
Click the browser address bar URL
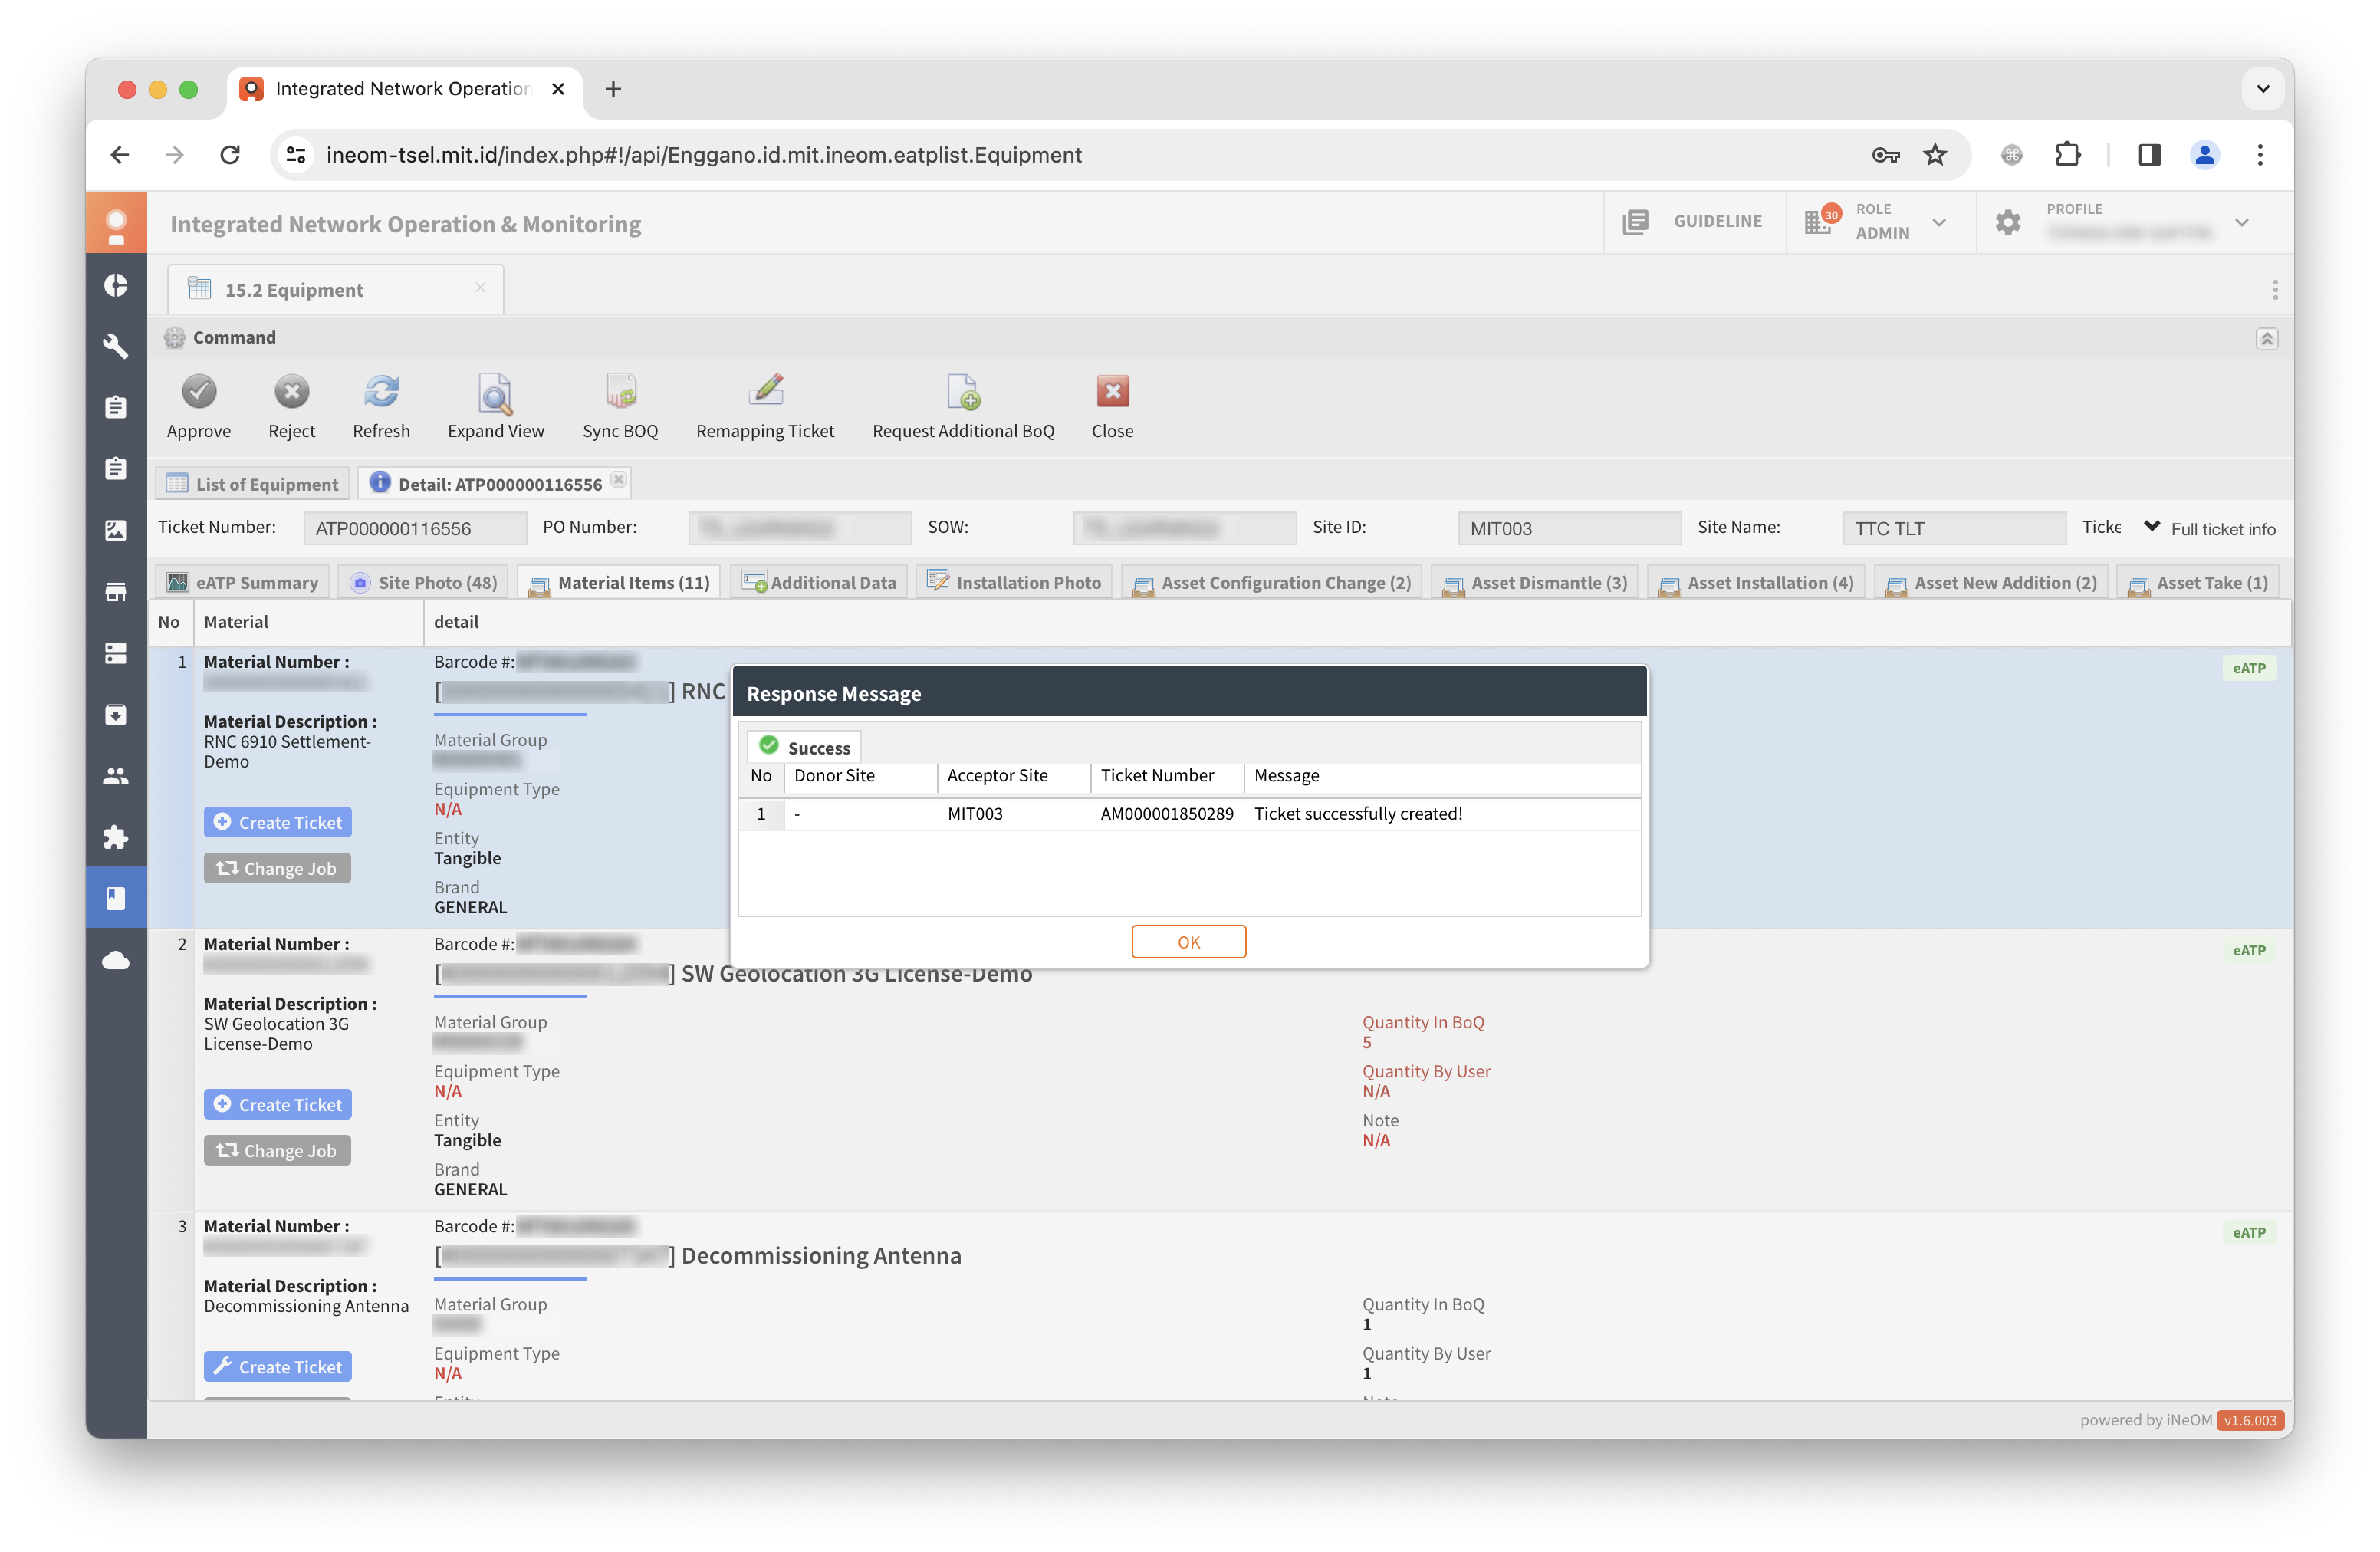click(704, 155)
